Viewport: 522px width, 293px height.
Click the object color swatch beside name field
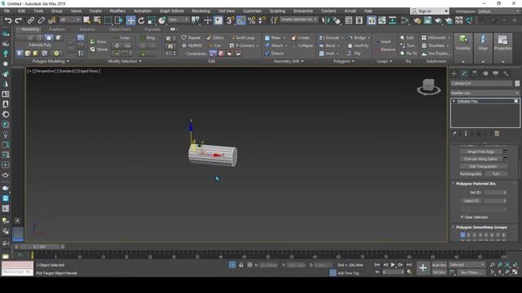(x=517, y=83)
